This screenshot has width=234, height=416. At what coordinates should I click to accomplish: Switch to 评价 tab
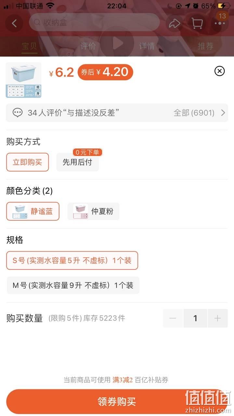[x=88, y=46]
